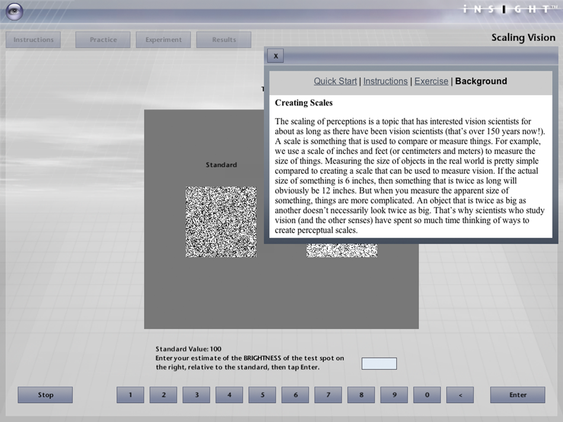The height and width of the screenshot is (422, 563).
Task: Open the Exercise help link
Action: (x=431, y=81)
